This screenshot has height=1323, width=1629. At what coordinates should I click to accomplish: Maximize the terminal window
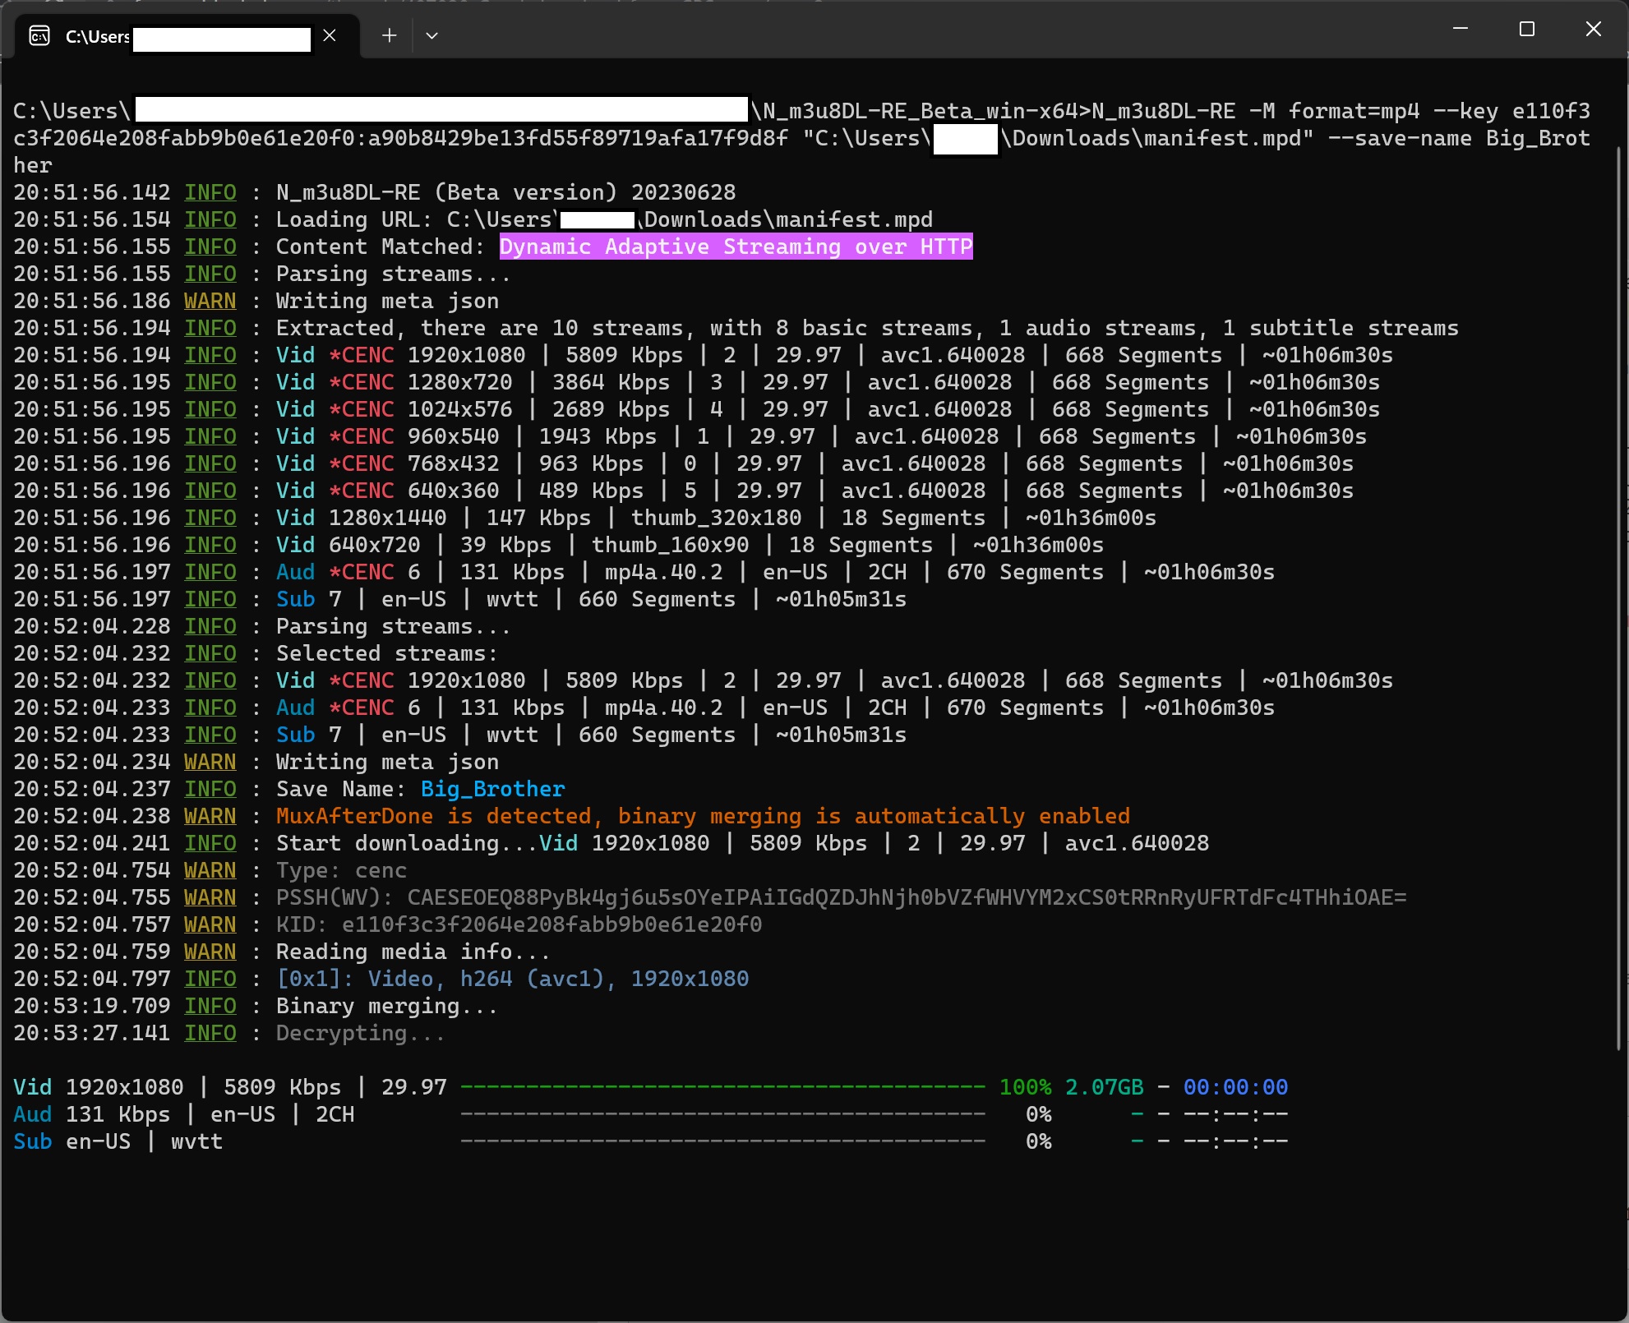pos(1527,29)
